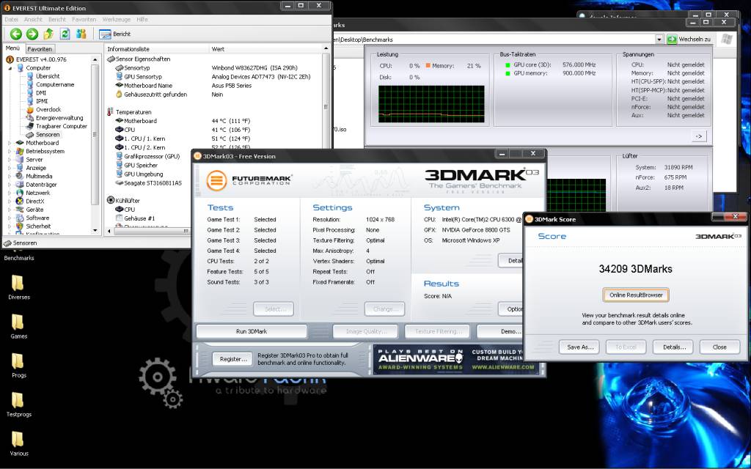Screen dimensions: 751x469
Task: Open the Progs desktop folder
Action: coord(18,366)
